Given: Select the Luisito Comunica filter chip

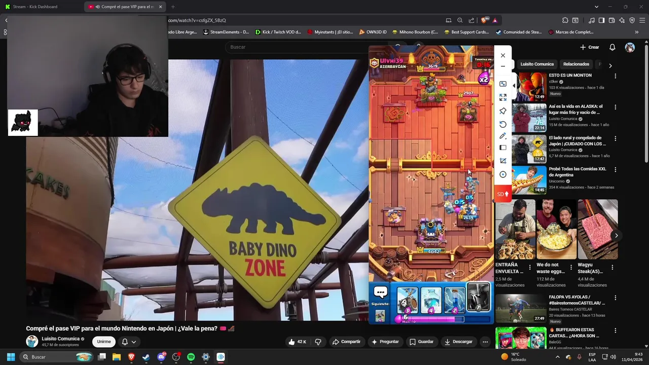Looking at the screenshot, I should [537, 64].
